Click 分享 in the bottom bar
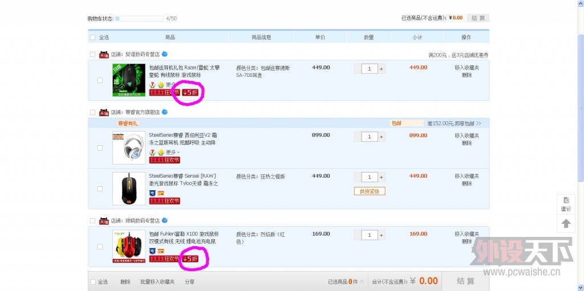Image resolution: width=584 pixels, height=291 pixels. (189, 282)
